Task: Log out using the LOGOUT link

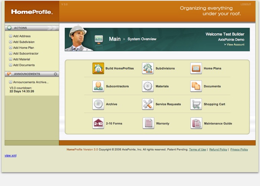Action: coord(246,4)
